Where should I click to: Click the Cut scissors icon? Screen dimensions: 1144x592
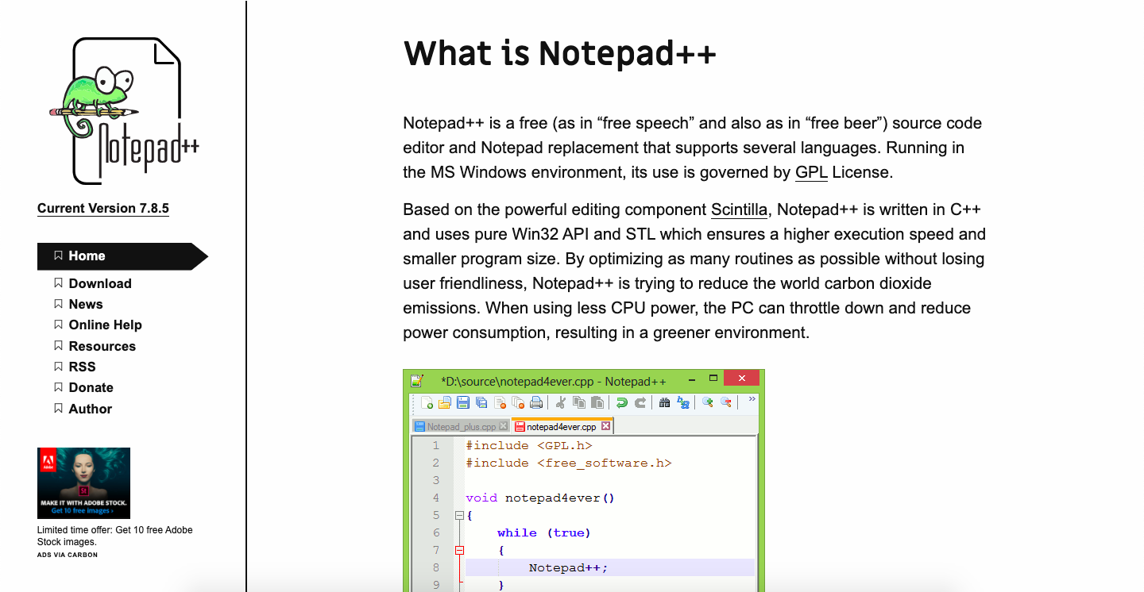[561, 402]
